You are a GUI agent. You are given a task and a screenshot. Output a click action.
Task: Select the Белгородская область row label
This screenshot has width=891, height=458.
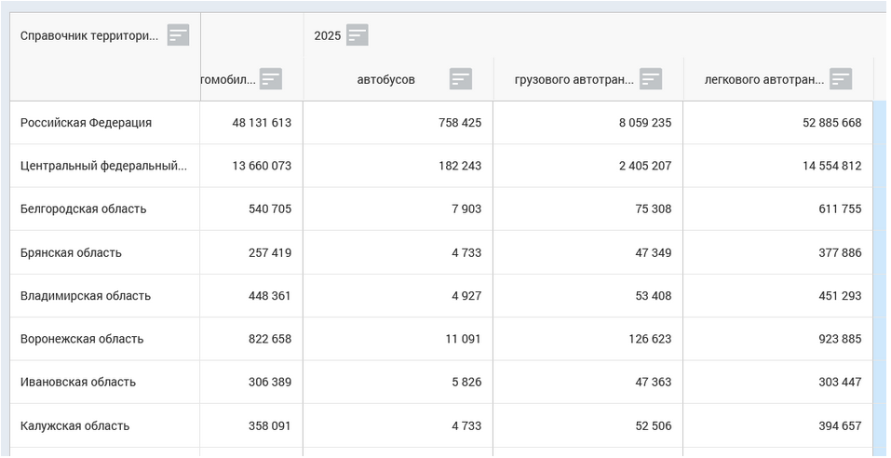tap(84, 209)
